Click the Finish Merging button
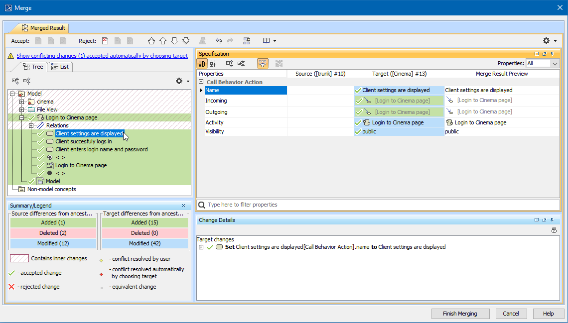 click(460, 314)
